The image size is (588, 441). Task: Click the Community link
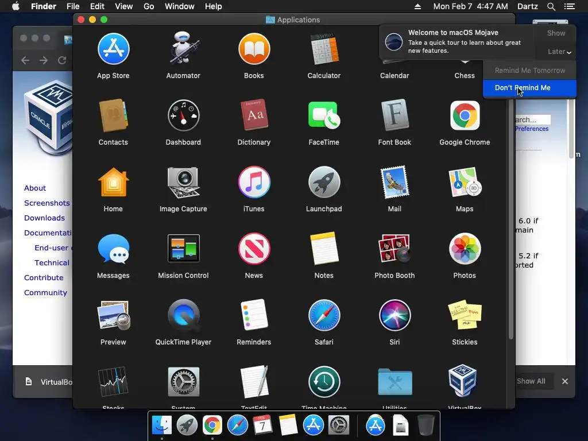click(45, 293)
